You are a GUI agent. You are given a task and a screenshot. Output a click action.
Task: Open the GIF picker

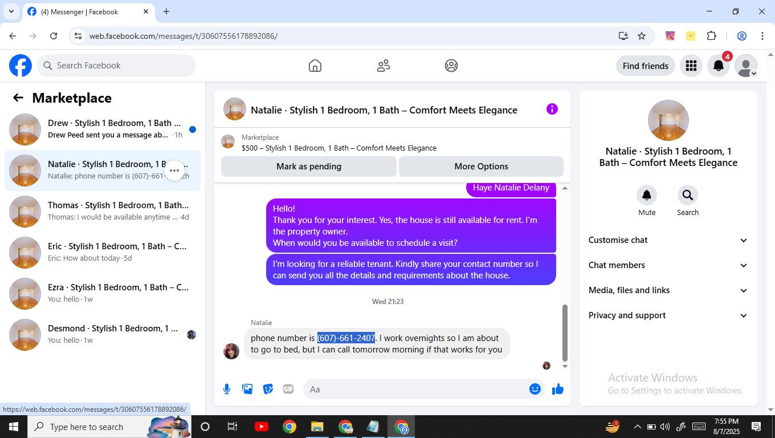point(288,389)
